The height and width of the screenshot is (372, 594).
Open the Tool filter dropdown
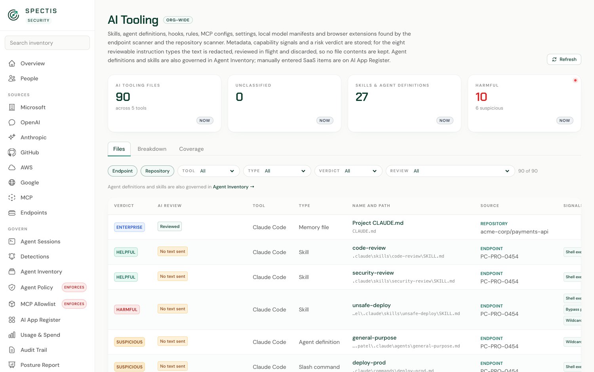coord(209,171)
